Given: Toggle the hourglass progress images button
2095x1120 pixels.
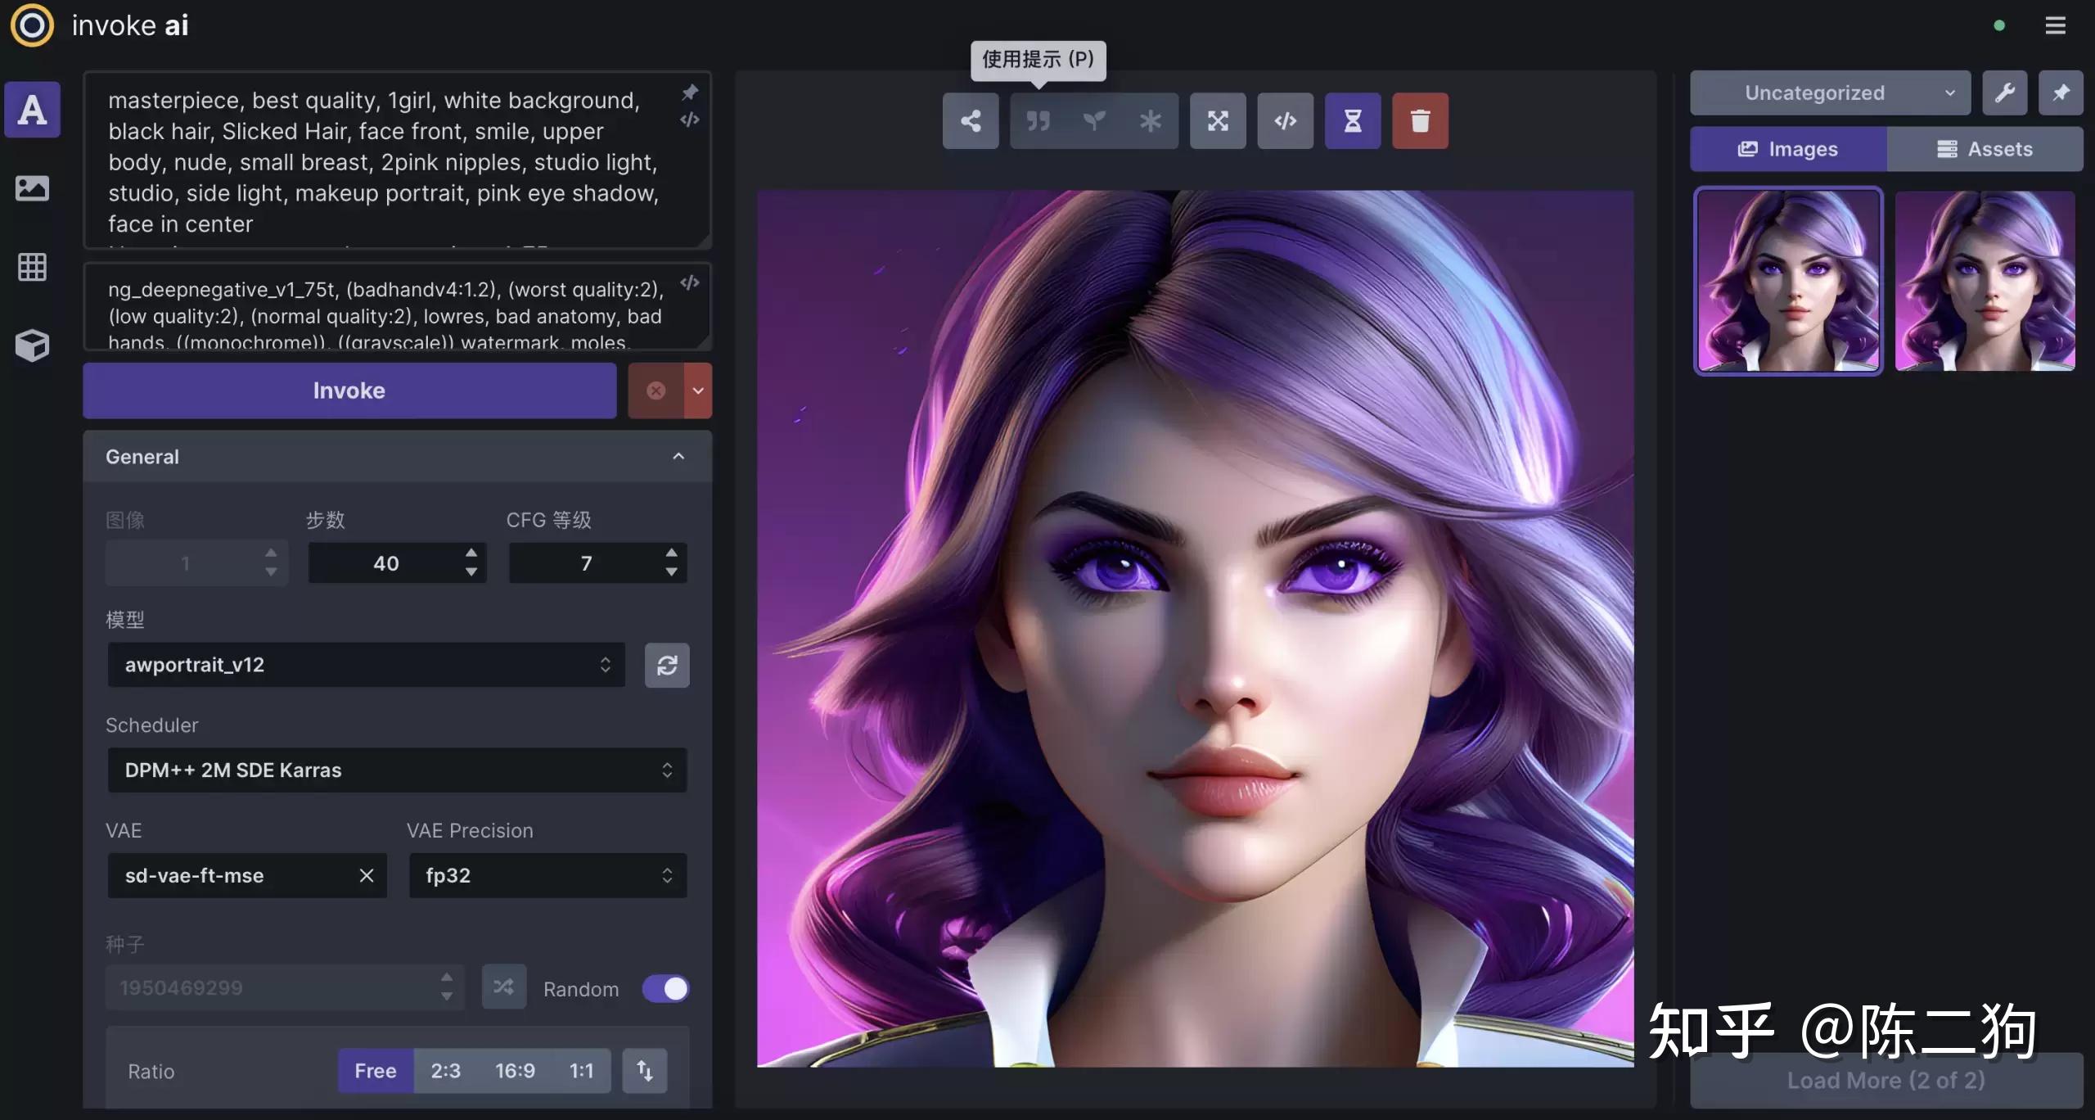Looking at the screenshot, I should click(1353, 121).
